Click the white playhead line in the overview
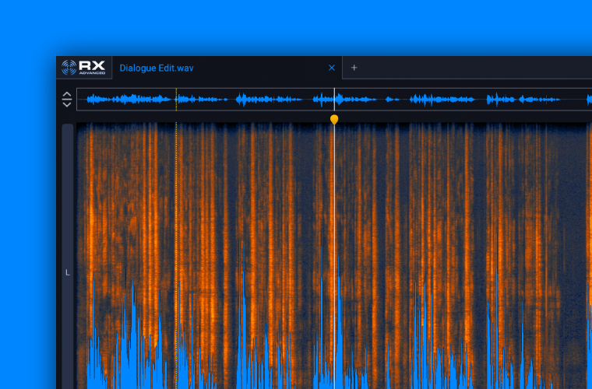 pyautogui.click(x=334, y=100)
